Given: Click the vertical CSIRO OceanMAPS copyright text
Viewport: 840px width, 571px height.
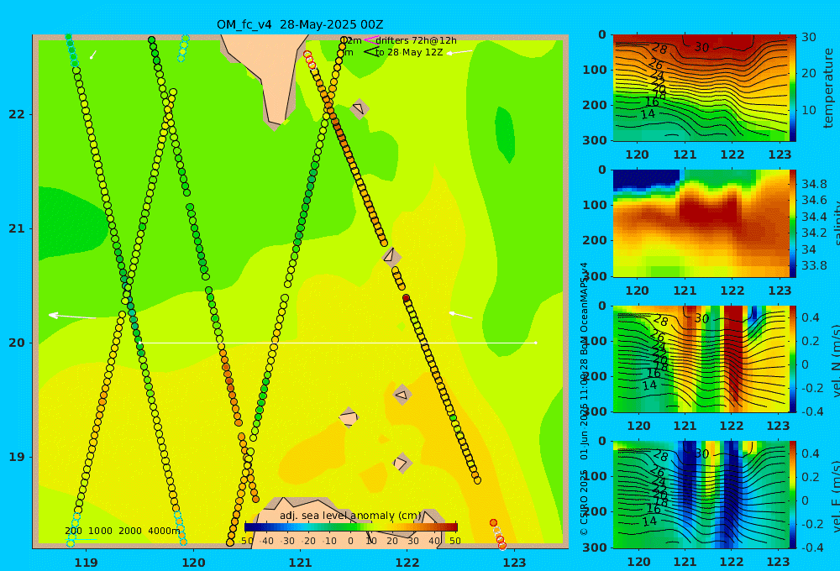Looking at the screenshot, I should click(585, 399).
